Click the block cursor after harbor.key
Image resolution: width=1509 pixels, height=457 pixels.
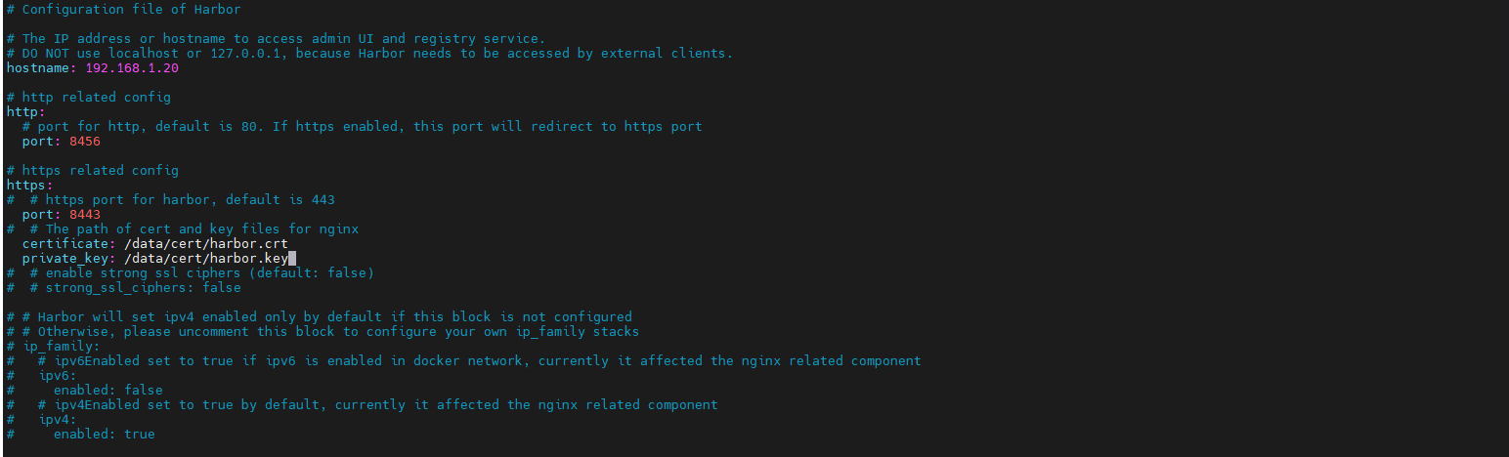(292, 259)
